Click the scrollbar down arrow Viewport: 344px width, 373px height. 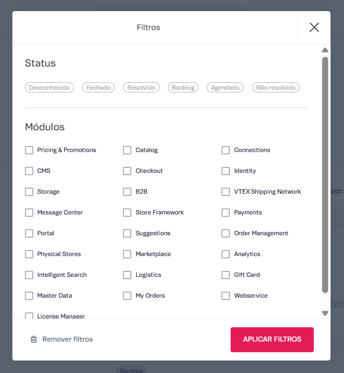[x=325, y=313]
